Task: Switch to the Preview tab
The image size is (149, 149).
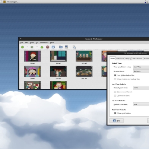Action: [146, 59]
